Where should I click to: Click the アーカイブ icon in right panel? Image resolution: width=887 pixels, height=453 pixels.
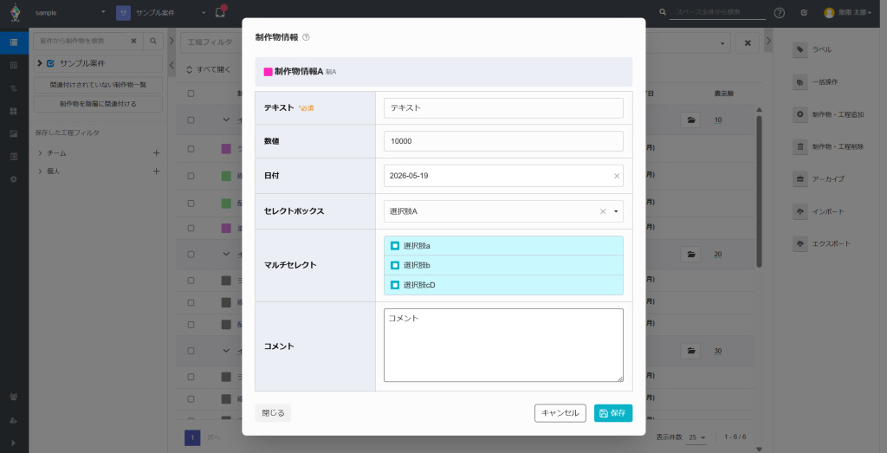pyautogui.click(x=800, y=179)
